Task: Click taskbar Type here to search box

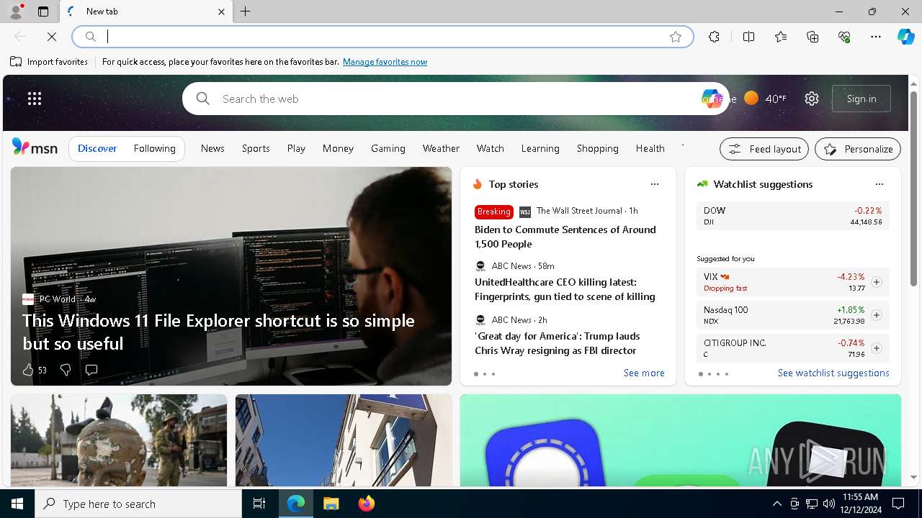Action: pos(138,504)
